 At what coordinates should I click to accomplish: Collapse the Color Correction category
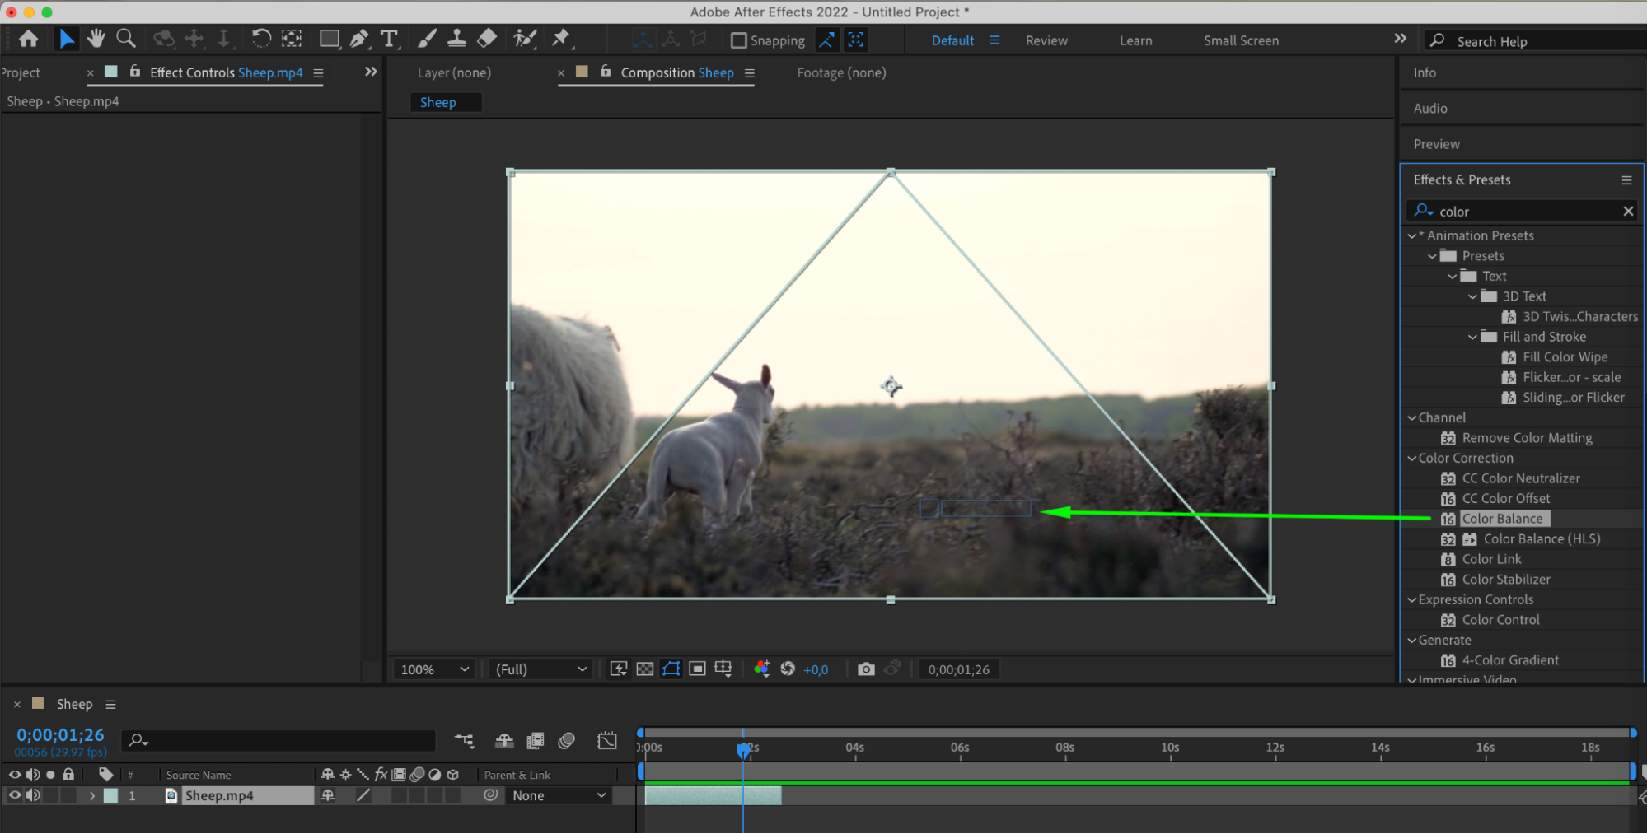point(1412,459)
